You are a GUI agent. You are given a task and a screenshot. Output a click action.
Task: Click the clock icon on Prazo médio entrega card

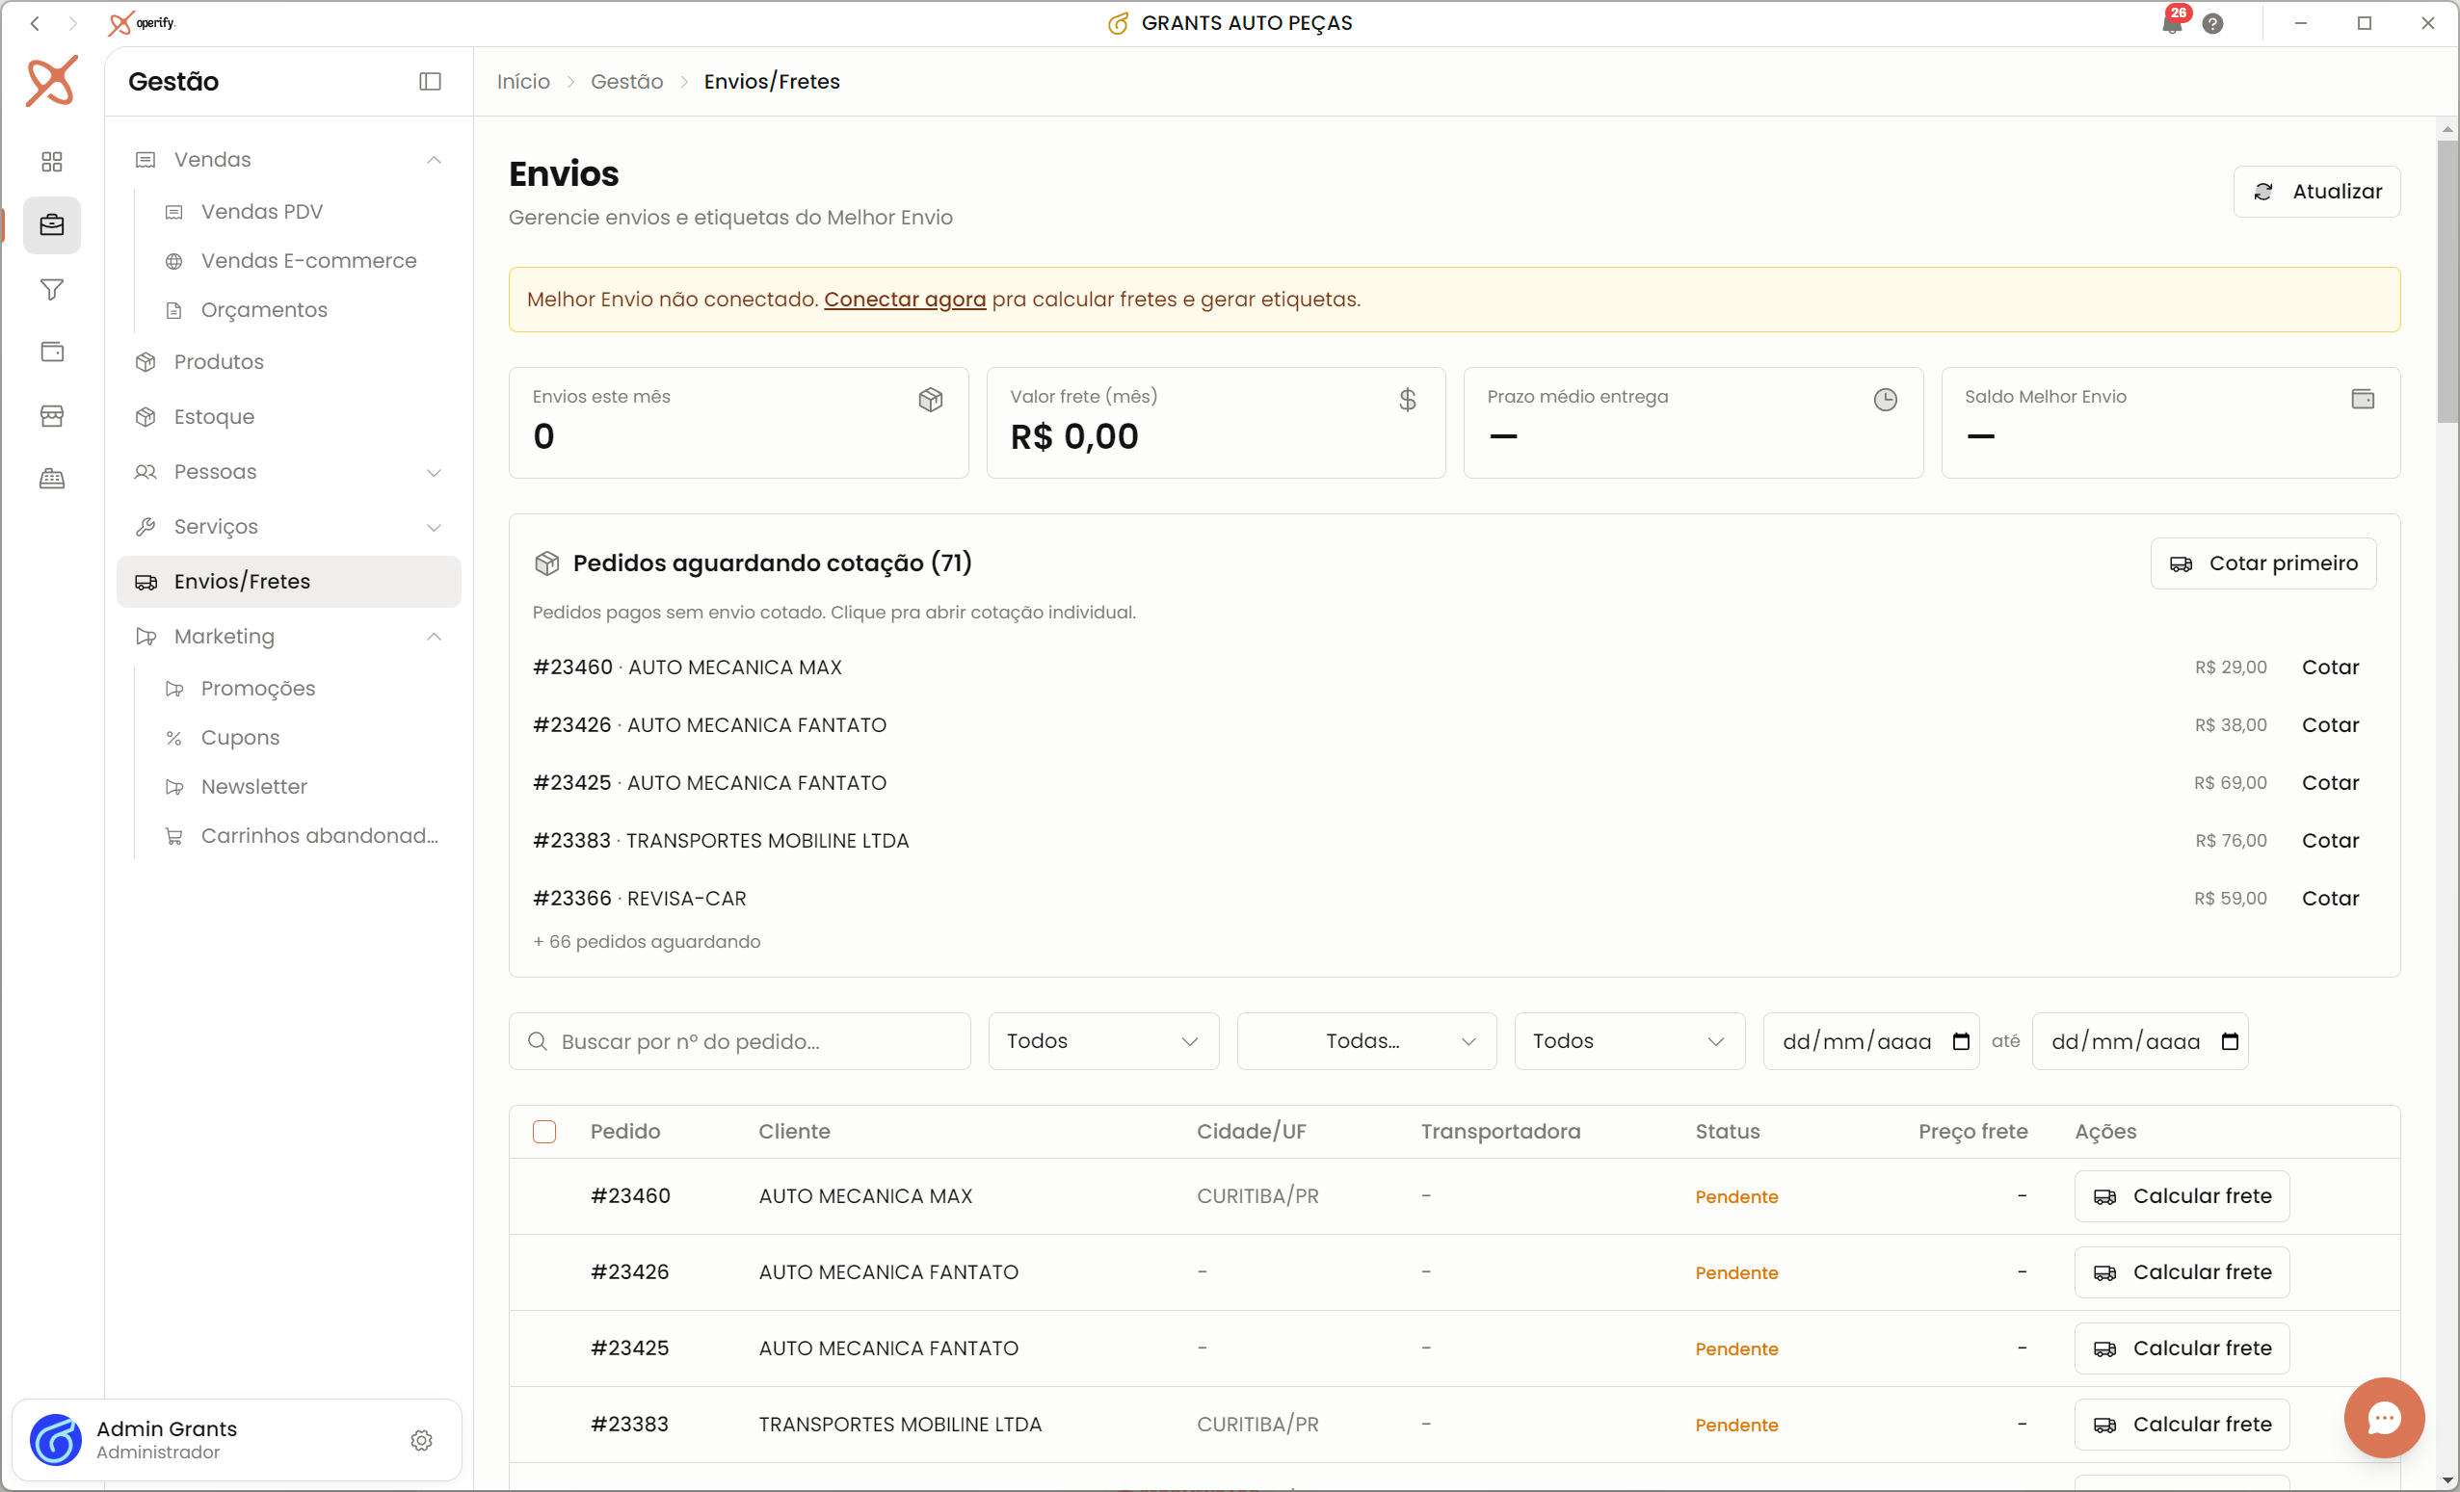pos(1885,400)
